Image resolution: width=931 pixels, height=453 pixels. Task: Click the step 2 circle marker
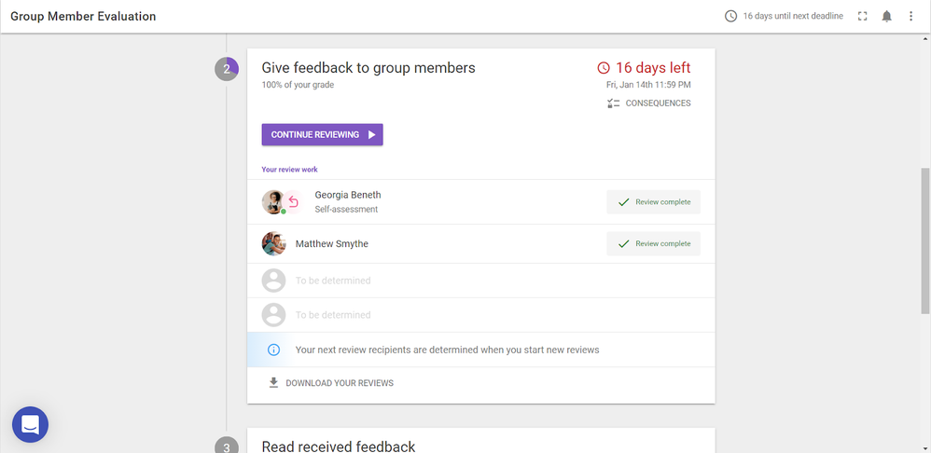pyautogui.click(x=227, y=69)
